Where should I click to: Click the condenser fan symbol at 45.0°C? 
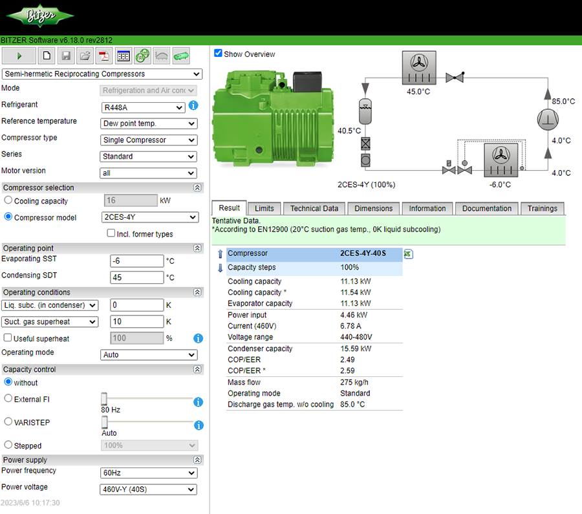coord(419,68)
